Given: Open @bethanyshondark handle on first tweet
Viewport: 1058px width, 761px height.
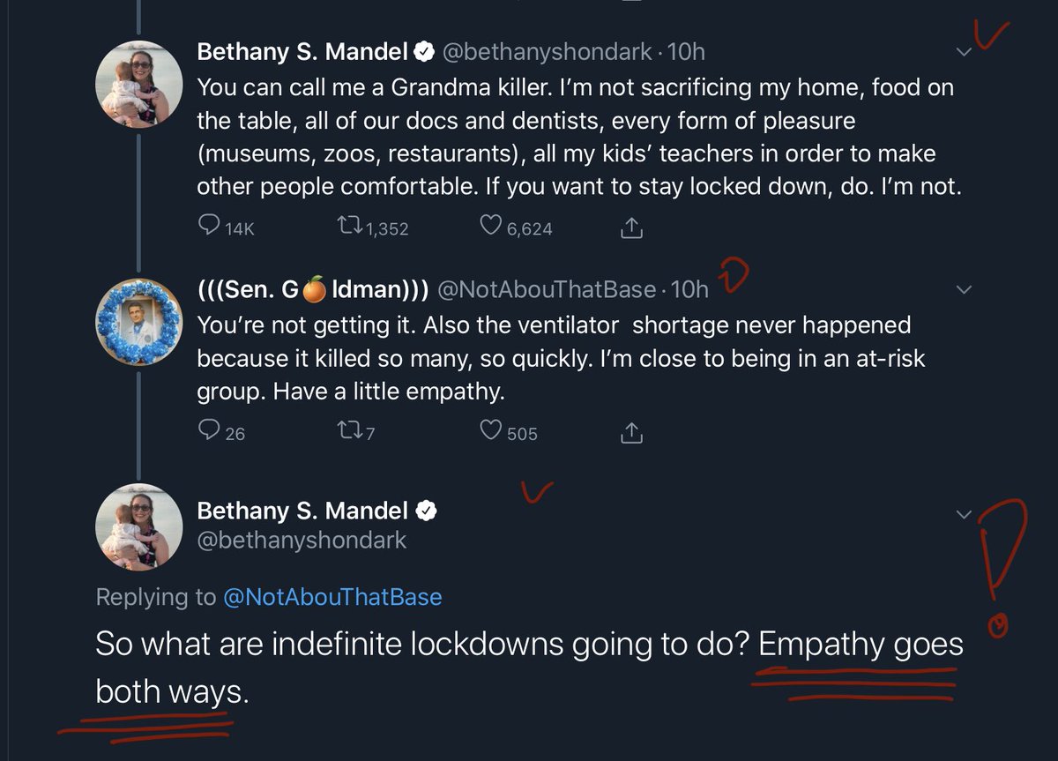Looking at the screenshot, I should click(547, 52).
